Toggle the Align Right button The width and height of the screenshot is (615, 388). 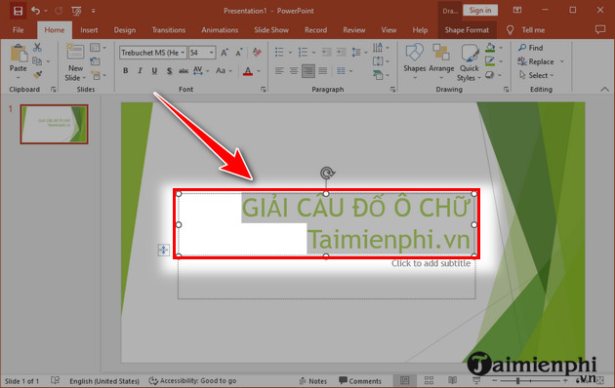pyautogui.click(x=308, y=71)
